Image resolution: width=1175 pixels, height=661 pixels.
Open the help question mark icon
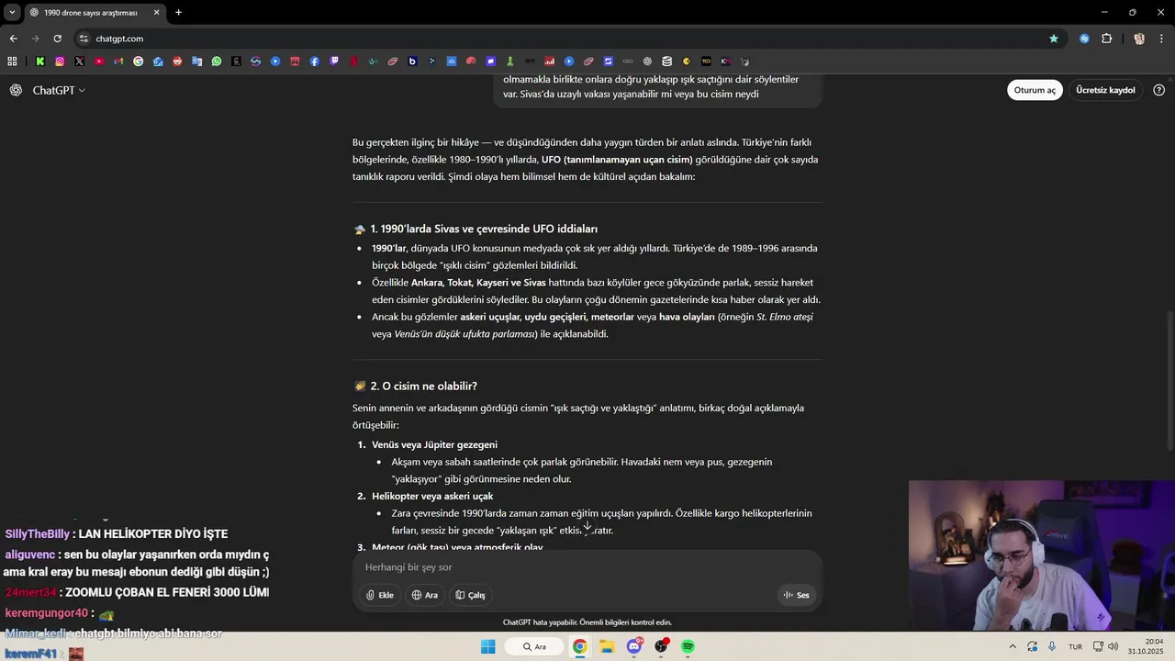pos(1158,90)
